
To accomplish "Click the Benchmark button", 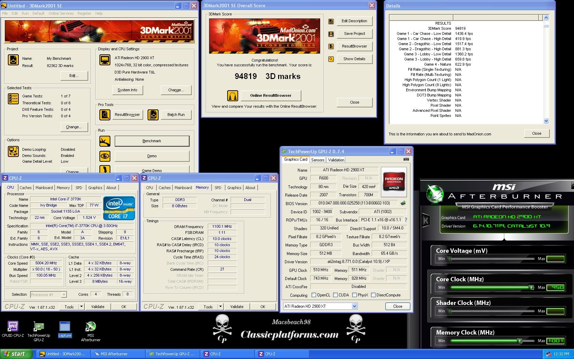I will tap(152, 141).
